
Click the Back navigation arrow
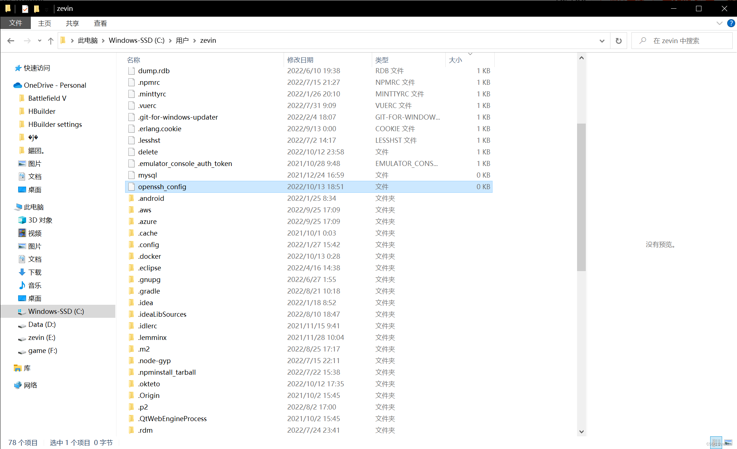(11, 41)
